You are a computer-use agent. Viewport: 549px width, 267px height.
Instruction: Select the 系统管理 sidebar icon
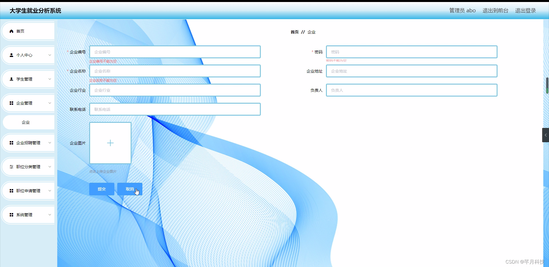[x=11, y=215]
